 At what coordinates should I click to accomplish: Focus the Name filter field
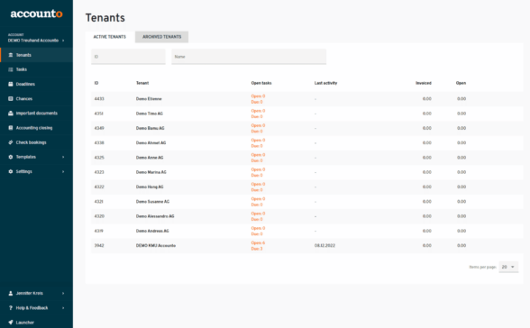tap(249, 57)
